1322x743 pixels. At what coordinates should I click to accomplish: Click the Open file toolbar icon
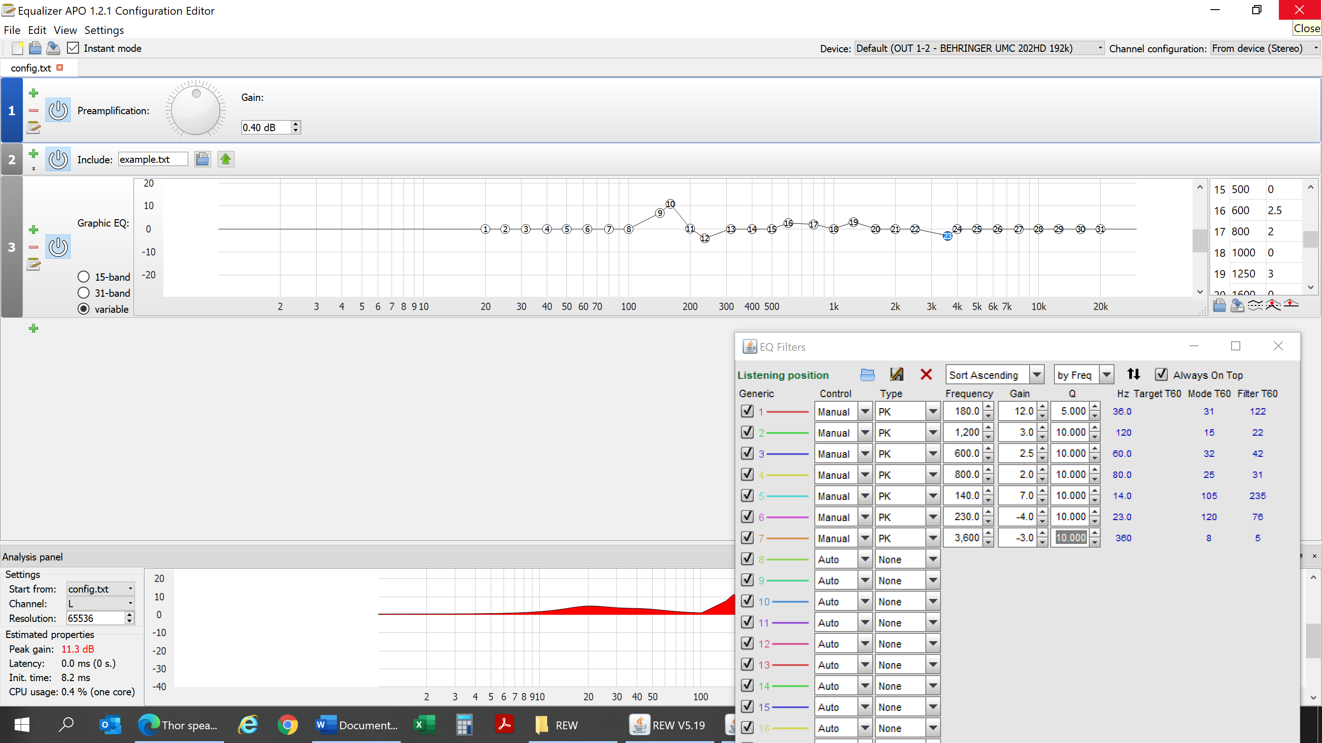point(35,48)
